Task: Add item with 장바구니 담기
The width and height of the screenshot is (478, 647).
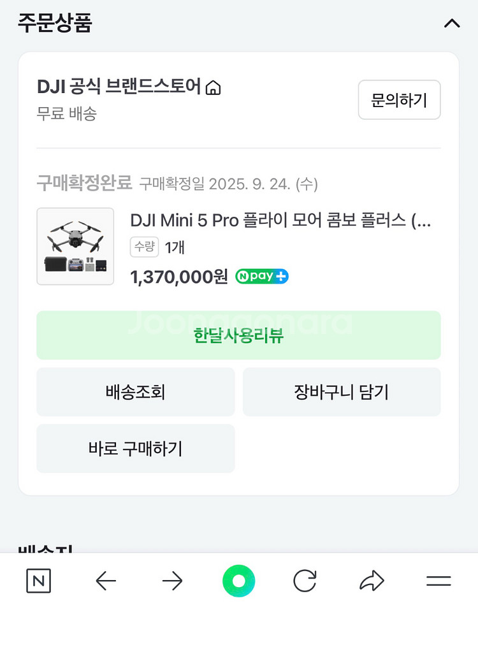Action: pyautogui.click(x=342, y=392)
